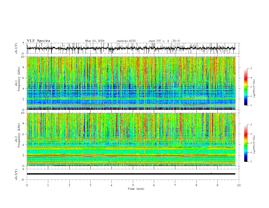Select the "start UT = 4 :20: 0" text
269x208 pixels.
[x=164, y=41]
